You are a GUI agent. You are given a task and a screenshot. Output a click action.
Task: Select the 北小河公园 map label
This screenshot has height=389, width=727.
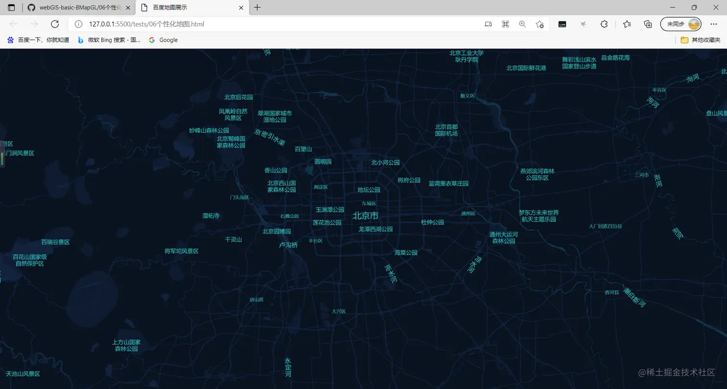click(x=386, y=163)
